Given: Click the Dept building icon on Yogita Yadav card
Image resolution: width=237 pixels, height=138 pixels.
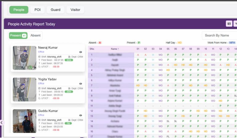Looking at the screenshot, I should pos(69,88).
